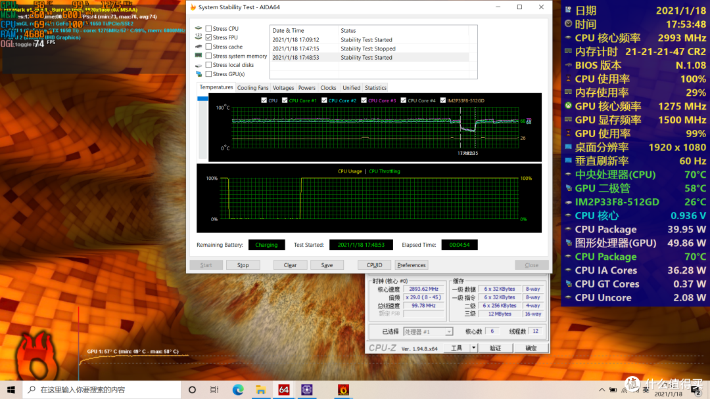Click the Clear button in AIDA64
The image size is (710, 399).
(x=291, y=265)
